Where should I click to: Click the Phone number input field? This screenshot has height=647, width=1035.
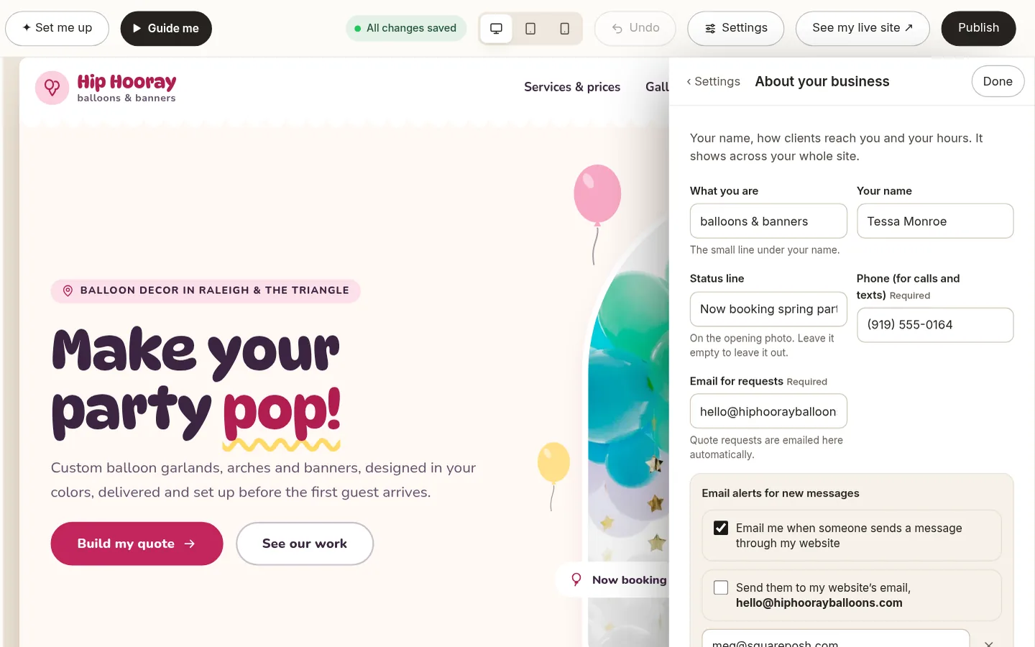[935, 325]
